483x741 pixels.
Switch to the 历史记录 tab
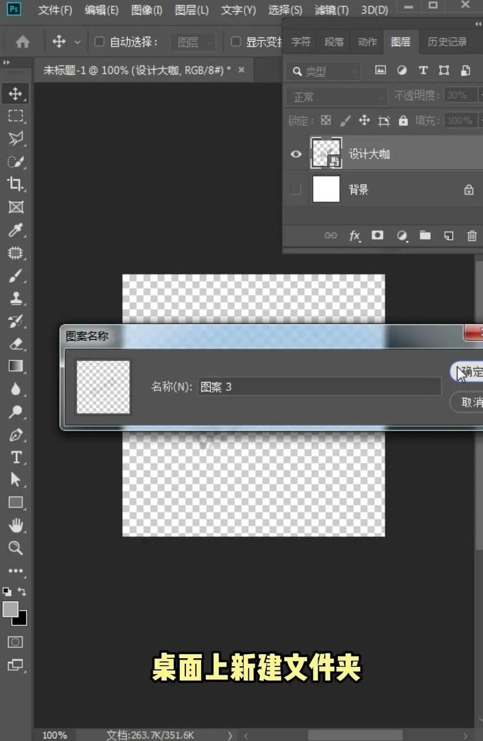[447, 42]
